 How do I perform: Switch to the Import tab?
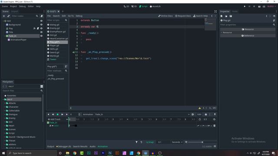point(14,11)
